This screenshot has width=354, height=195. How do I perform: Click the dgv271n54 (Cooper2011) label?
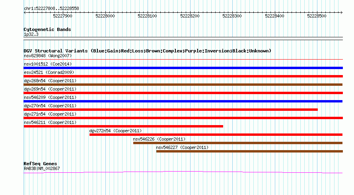(50, 114)
